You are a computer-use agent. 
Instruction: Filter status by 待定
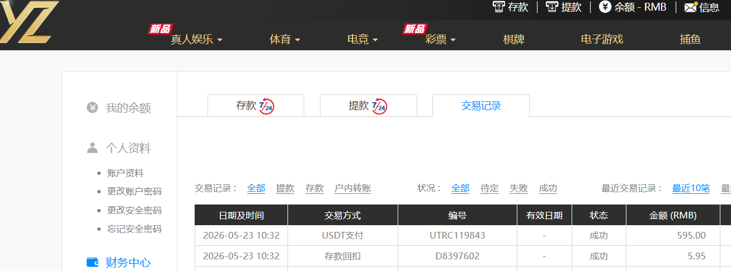[489, 188]
